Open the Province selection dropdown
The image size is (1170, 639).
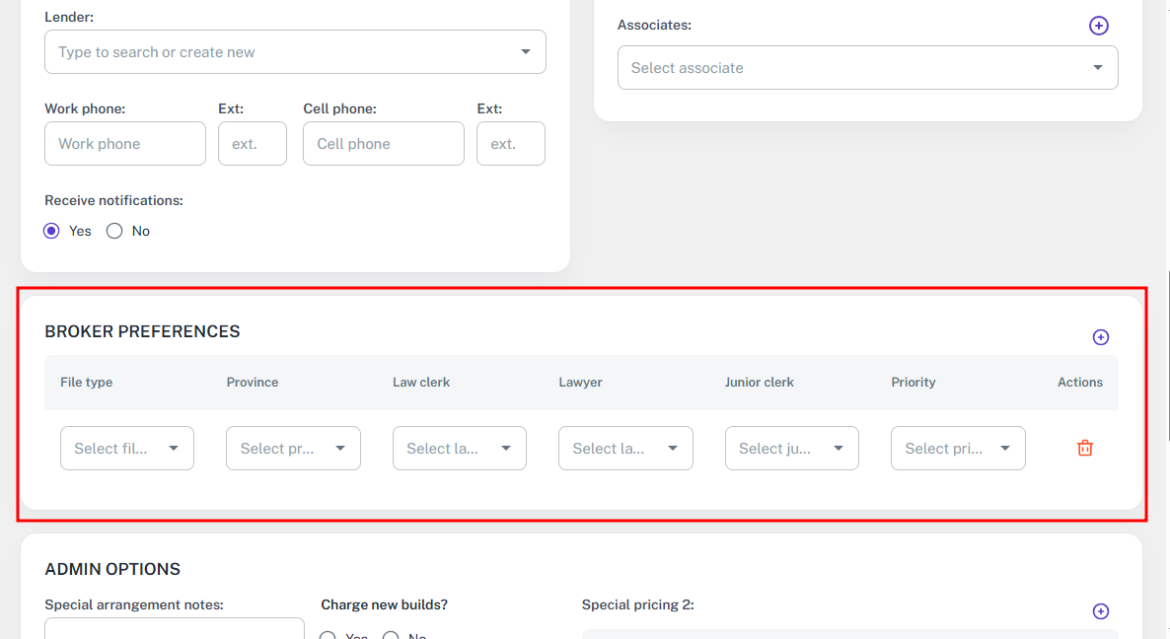pyautogui.click(x=293, y=448)
